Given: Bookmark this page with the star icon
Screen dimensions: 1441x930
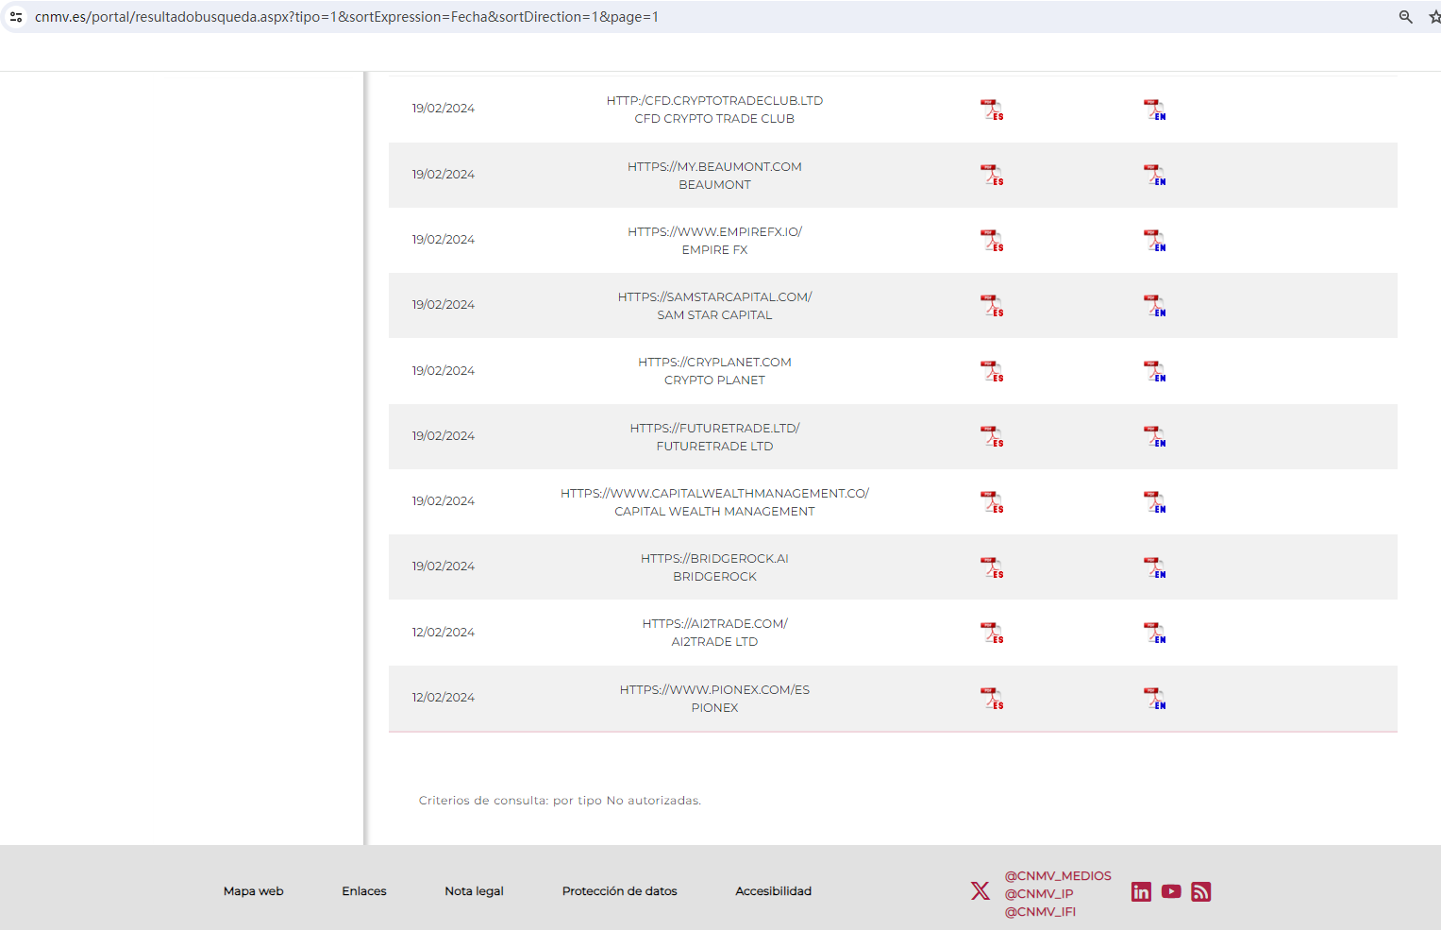Looking at the screenshot, I should 1433,17.
